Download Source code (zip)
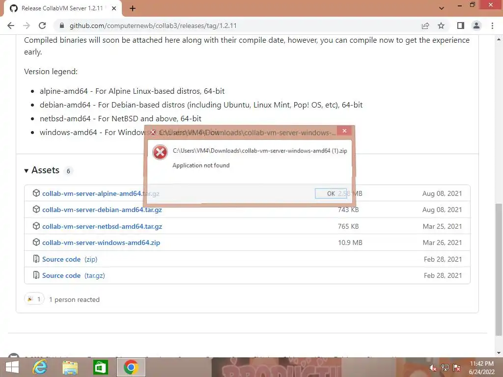Viewport: 503px width, 377px height. coord(70,259)
